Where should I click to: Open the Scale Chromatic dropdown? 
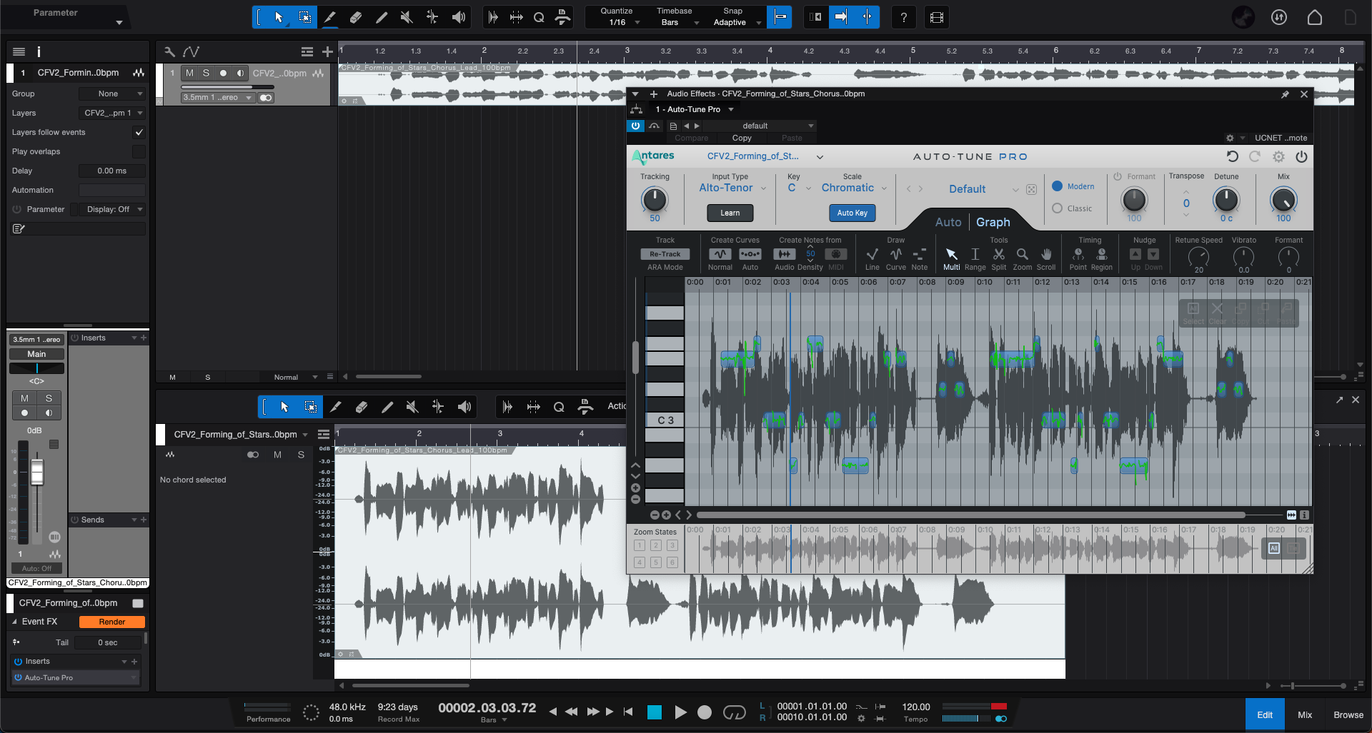coord(854,188)
